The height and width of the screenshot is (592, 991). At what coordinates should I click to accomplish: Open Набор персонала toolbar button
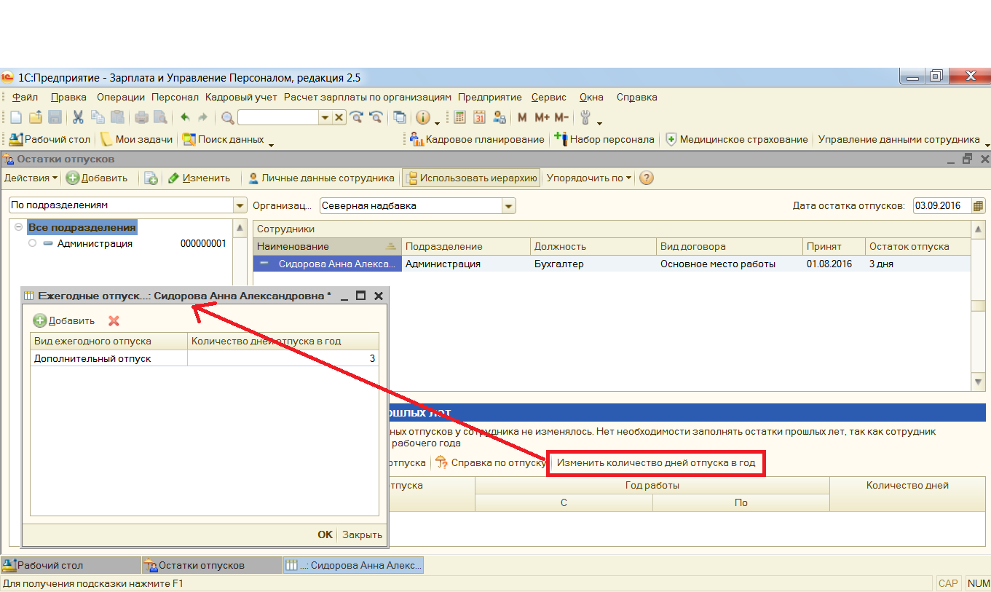point(604,139)
